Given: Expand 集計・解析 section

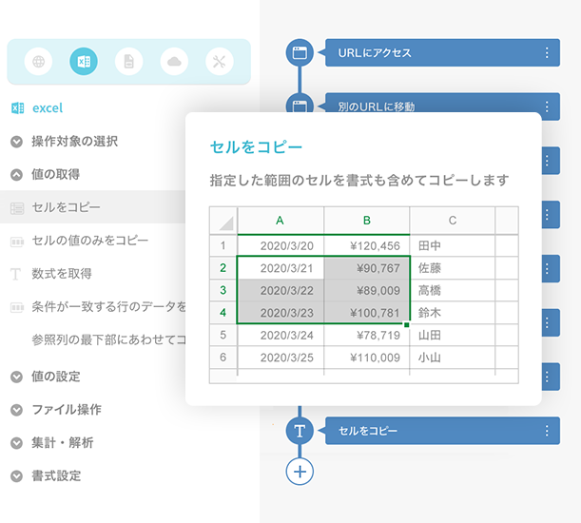Looking at the screenshot, I should pyautogui.click(x=16, y=443).
